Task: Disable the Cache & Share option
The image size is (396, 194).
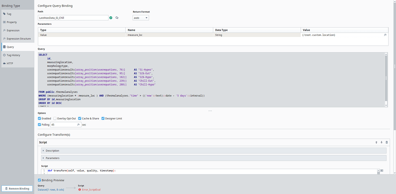Action: click(79, 118)
